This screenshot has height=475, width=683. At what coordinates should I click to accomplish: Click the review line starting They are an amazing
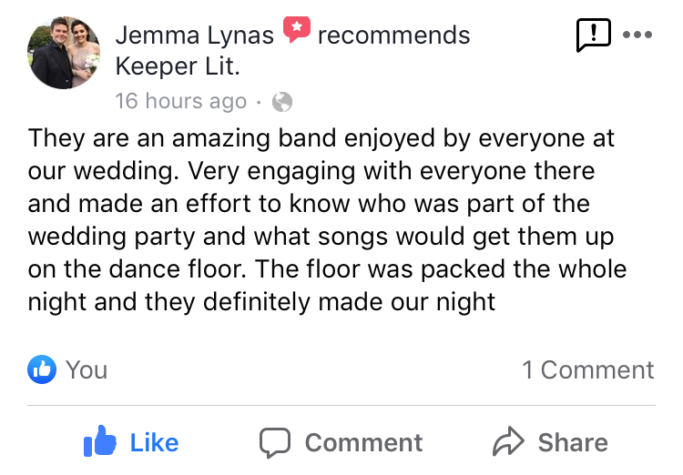tap(321, 138)
